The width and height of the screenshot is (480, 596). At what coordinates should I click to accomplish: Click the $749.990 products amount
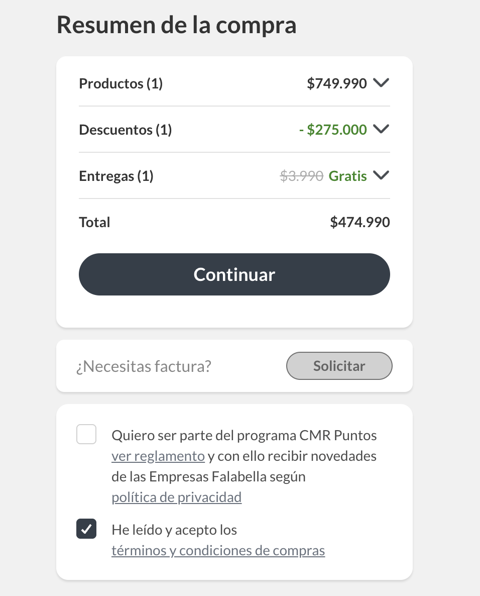[337, 83]
